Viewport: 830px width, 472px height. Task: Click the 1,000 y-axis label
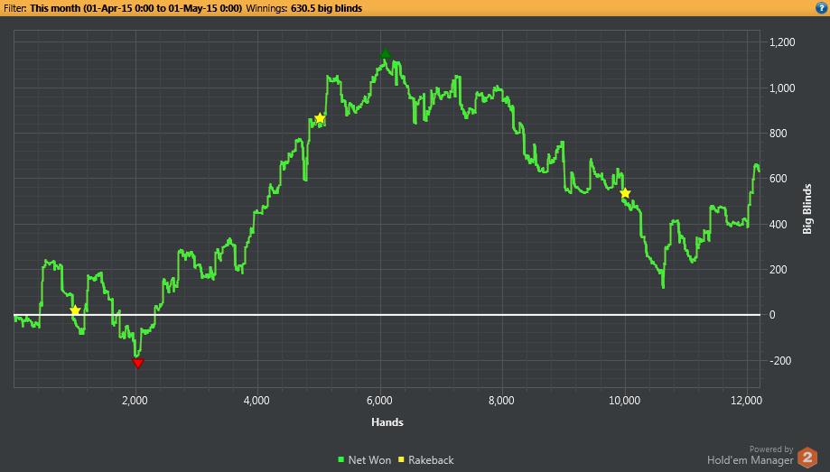(x=782, y=88)
